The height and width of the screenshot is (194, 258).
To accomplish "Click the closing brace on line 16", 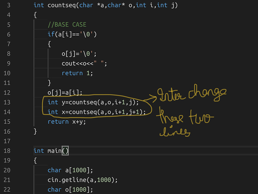I will (35, 132).
